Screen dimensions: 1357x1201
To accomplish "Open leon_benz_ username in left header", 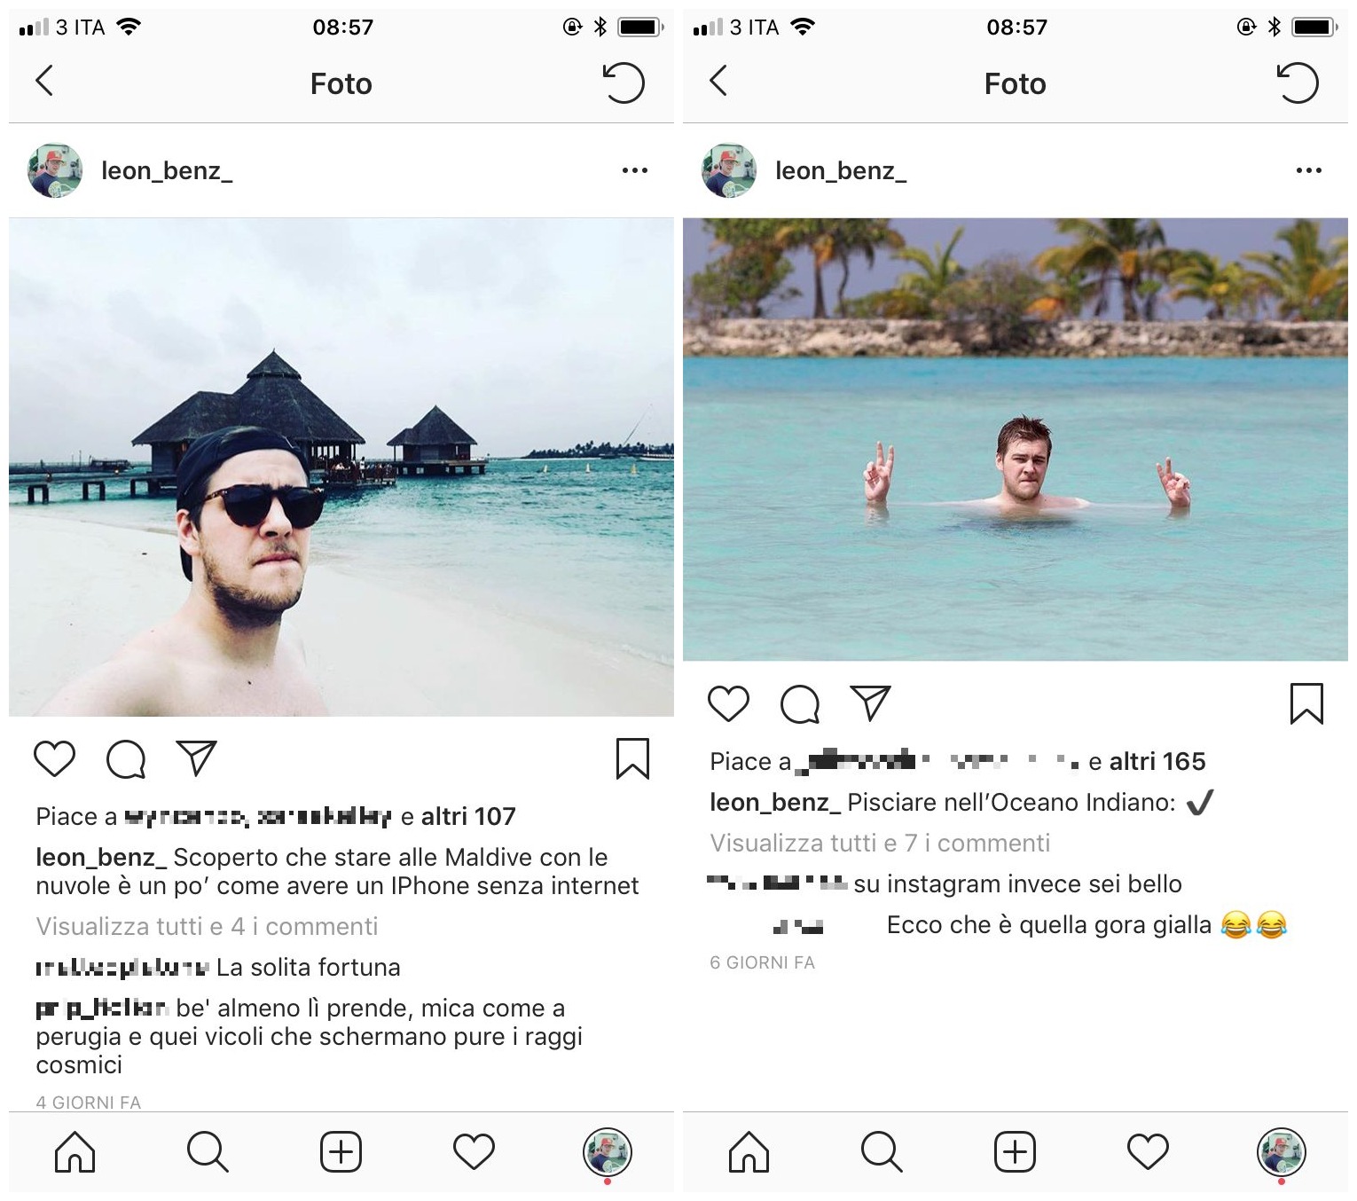I will pyautogui.click(x=167, y=170).
